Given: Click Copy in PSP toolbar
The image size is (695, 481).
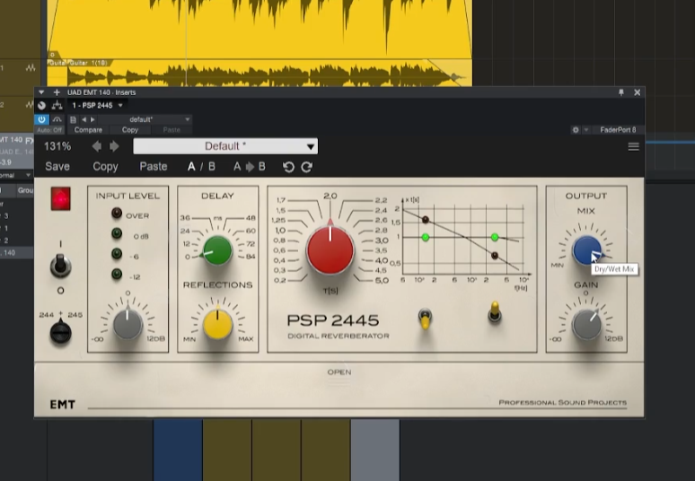Looking at the screenshot, I should (x=105, y=167).
